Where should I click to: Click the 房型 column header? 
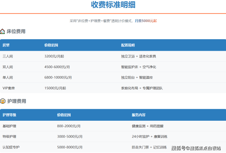tap(6, 45)
